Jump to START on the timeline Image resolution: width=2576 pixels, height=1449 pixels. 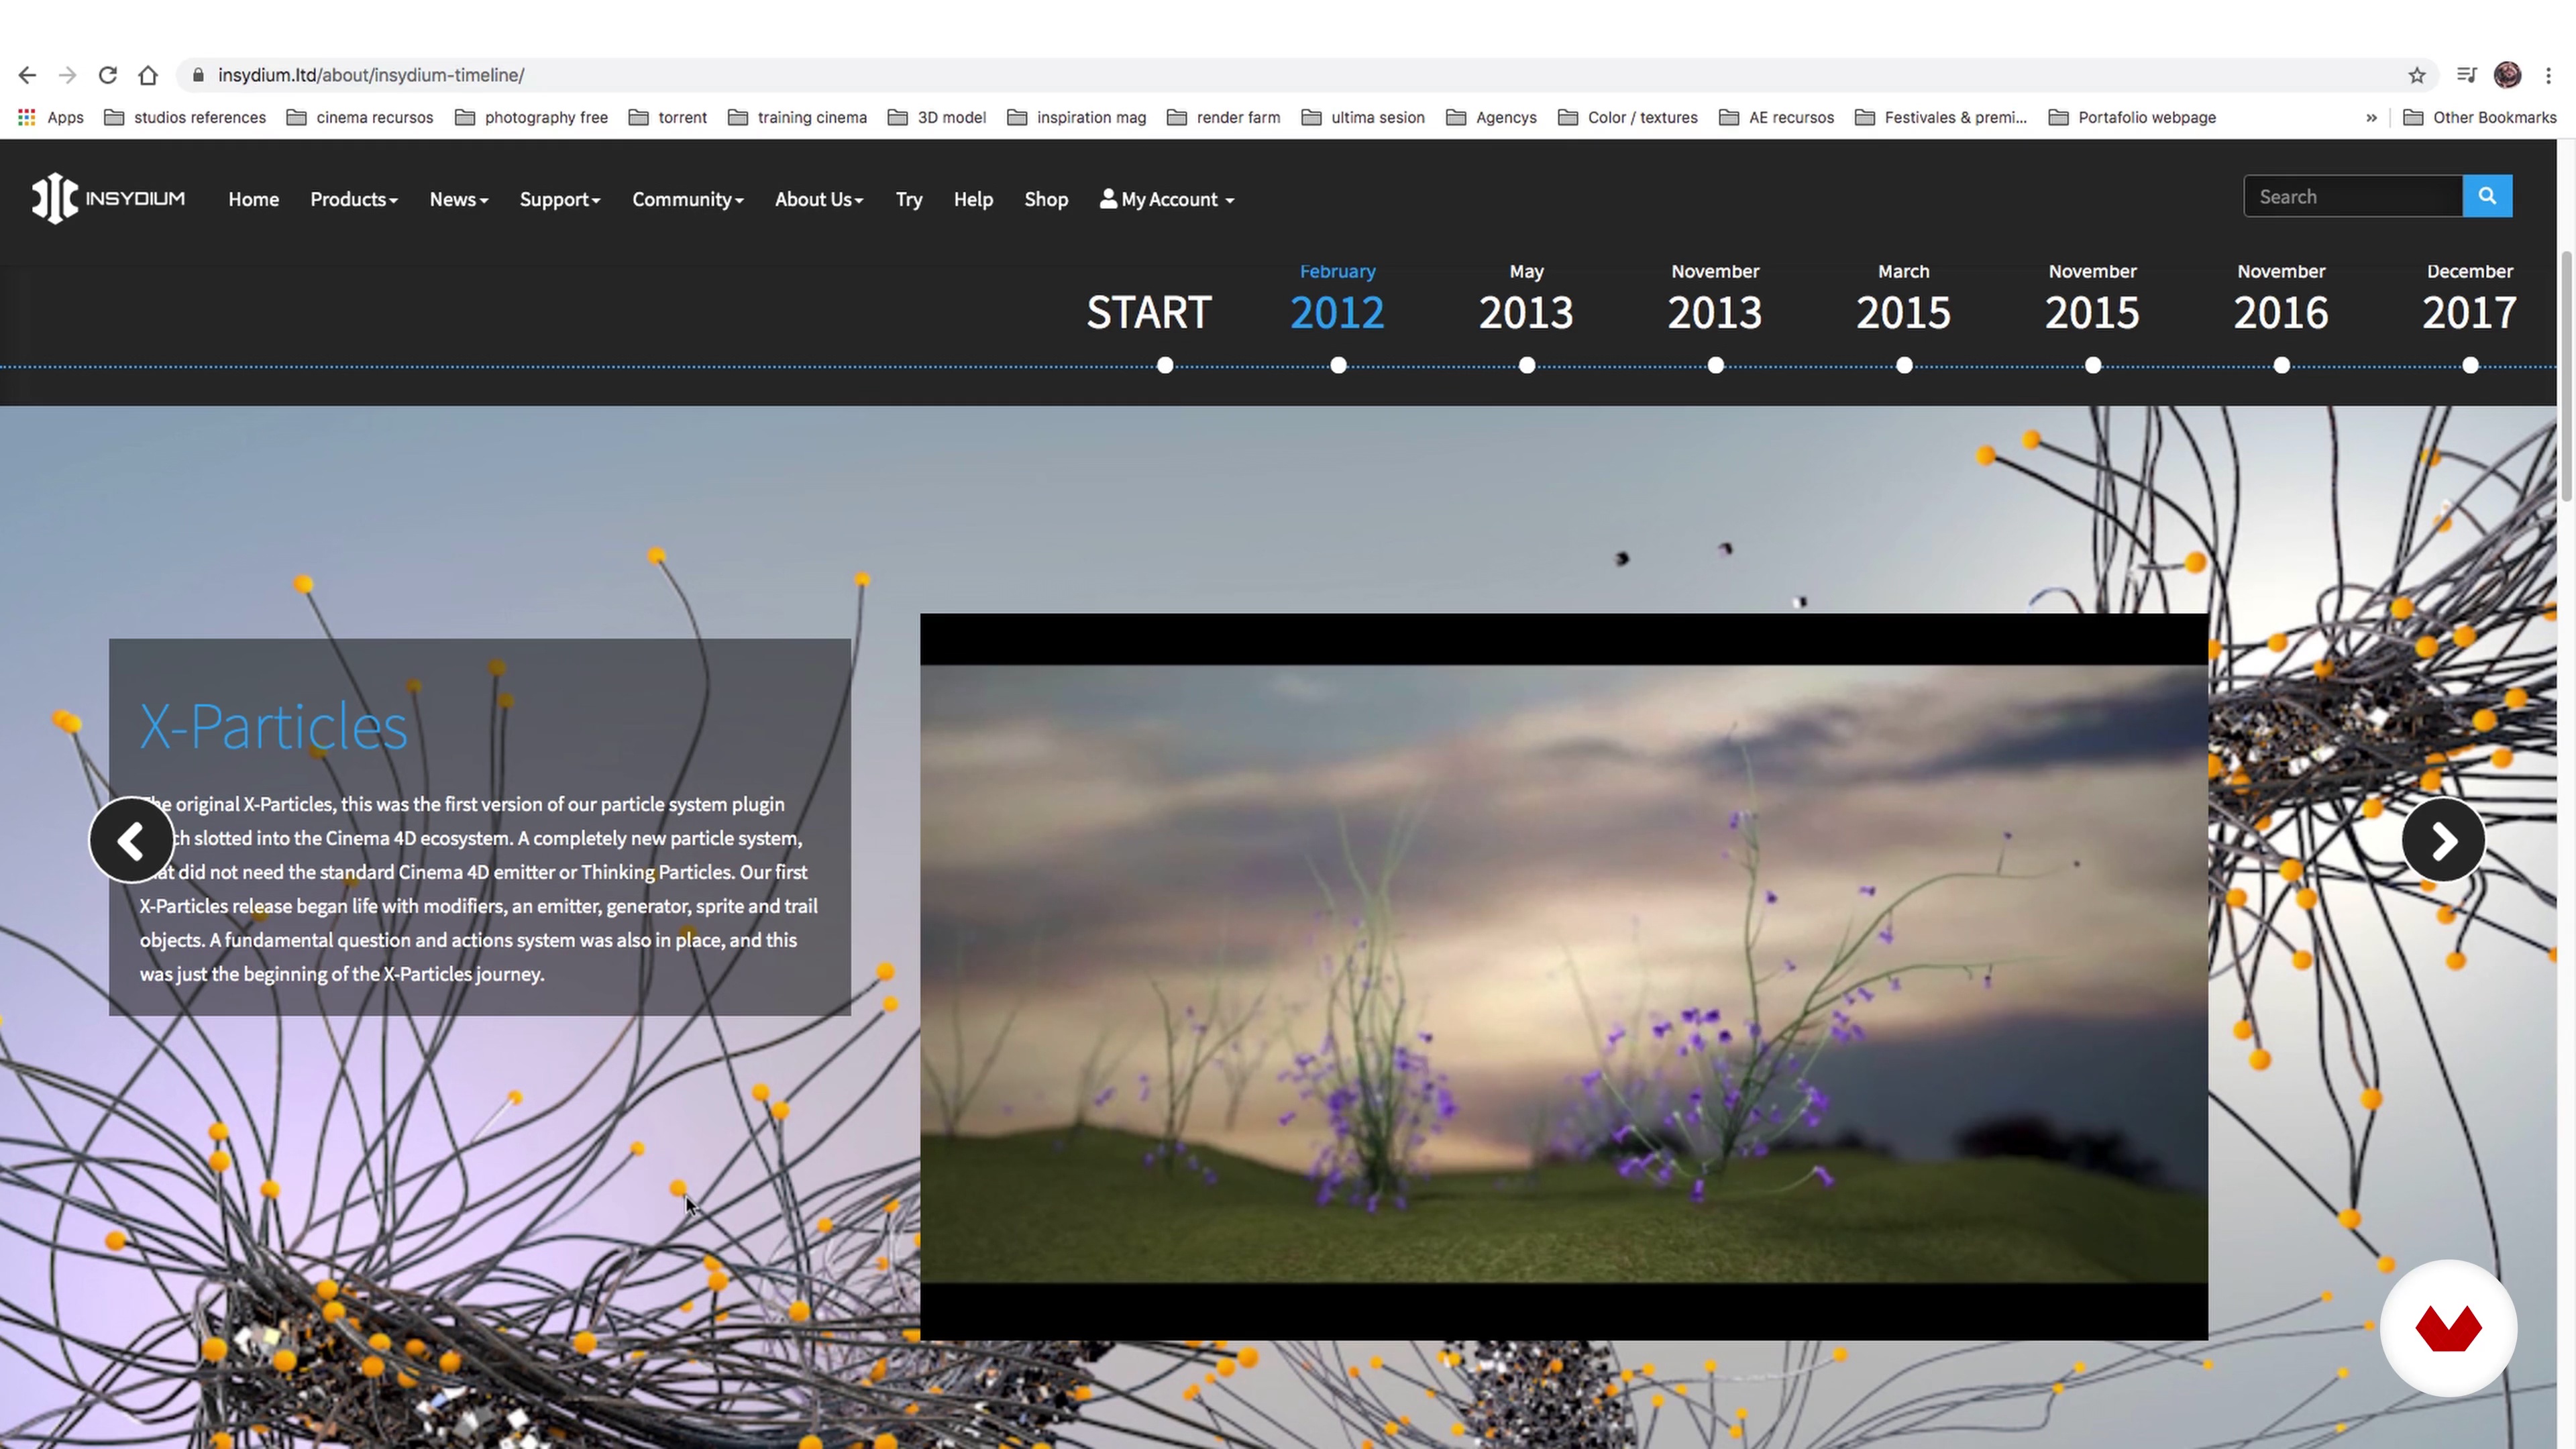pyautogui.click(x=1149, y=313)
